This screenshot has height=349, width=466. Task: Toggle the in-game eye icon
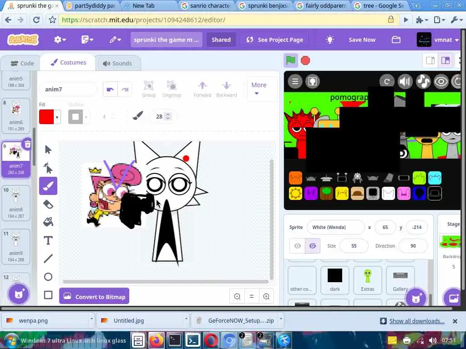pos(441,81)
